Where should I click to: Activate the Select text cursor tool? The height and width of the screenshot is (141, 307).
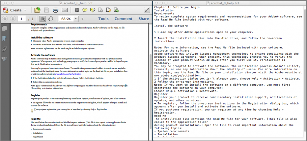coord(43,19)
